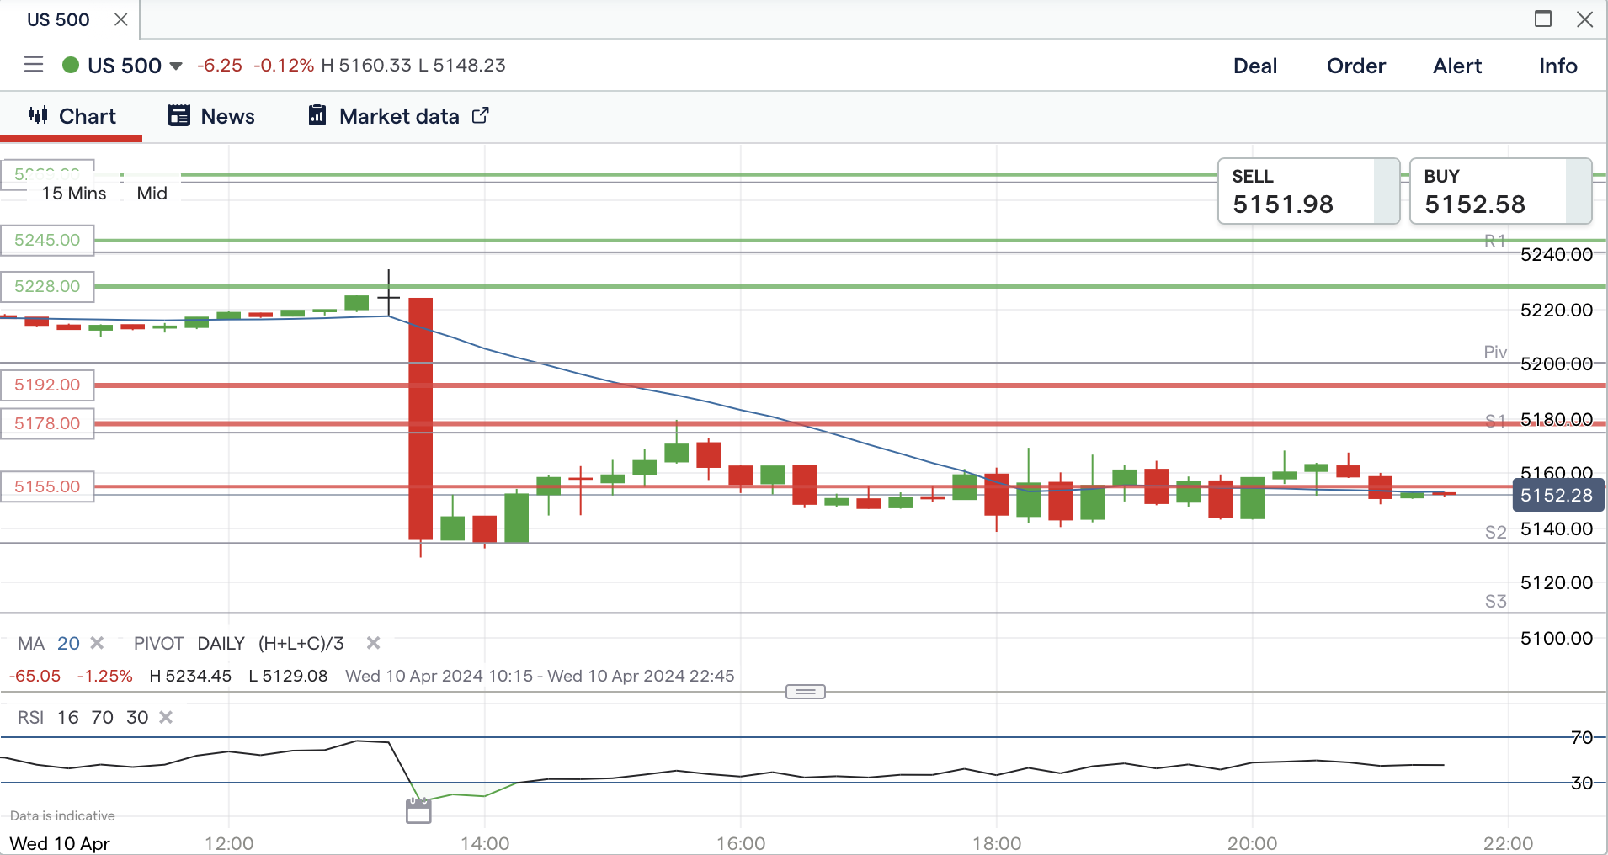
Task: Show market Info
Action: click(x=1558, y=66)
